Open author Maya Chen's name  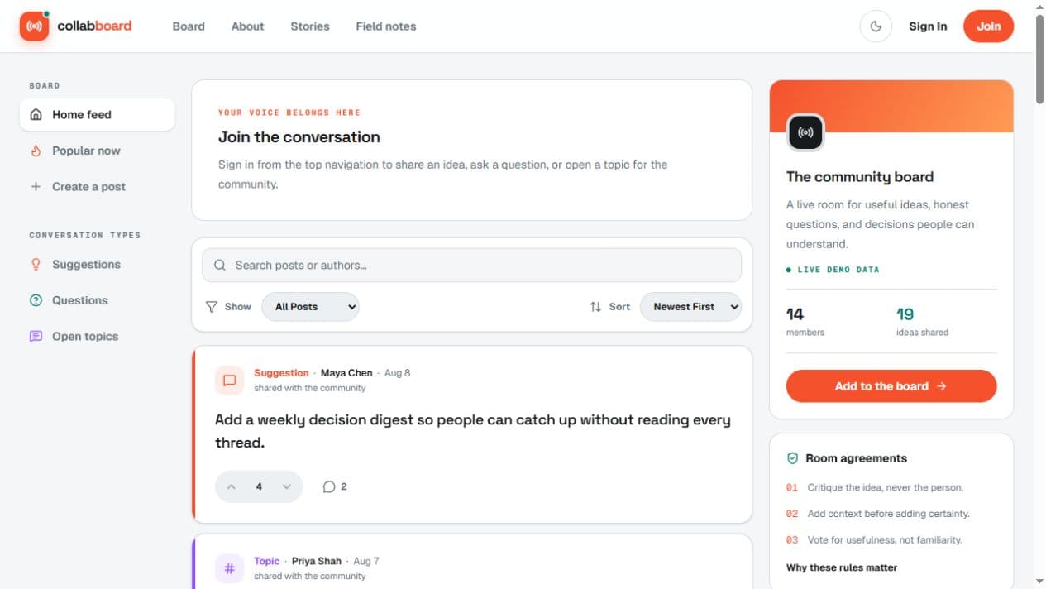346,373
